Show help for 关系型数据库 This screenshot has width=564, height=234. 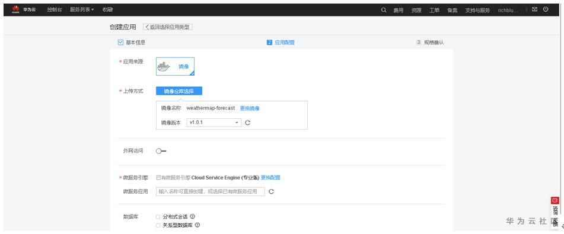[197, 225]
